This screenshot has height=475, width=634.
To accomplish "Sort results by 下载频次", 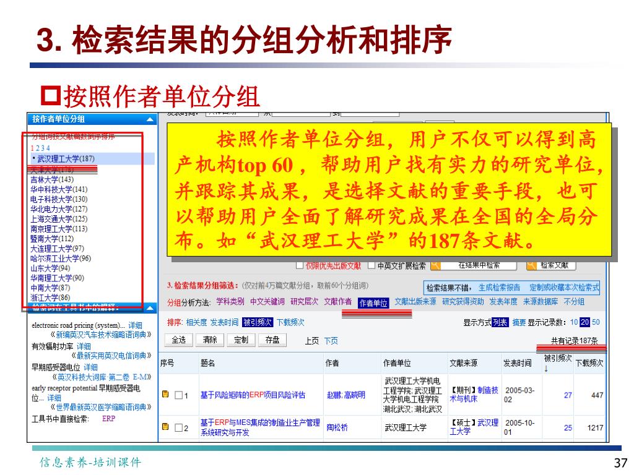I will (x=290, y=322).
